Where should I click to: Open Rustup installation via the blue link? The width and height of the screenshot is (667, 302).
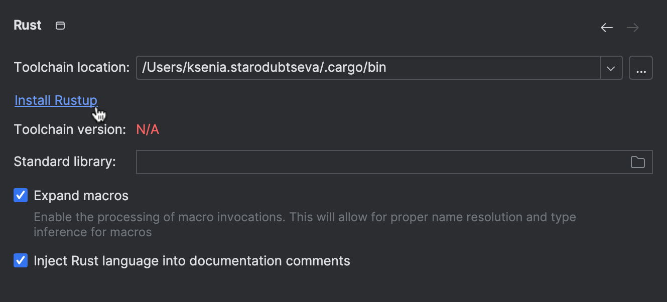coord(55,100)
